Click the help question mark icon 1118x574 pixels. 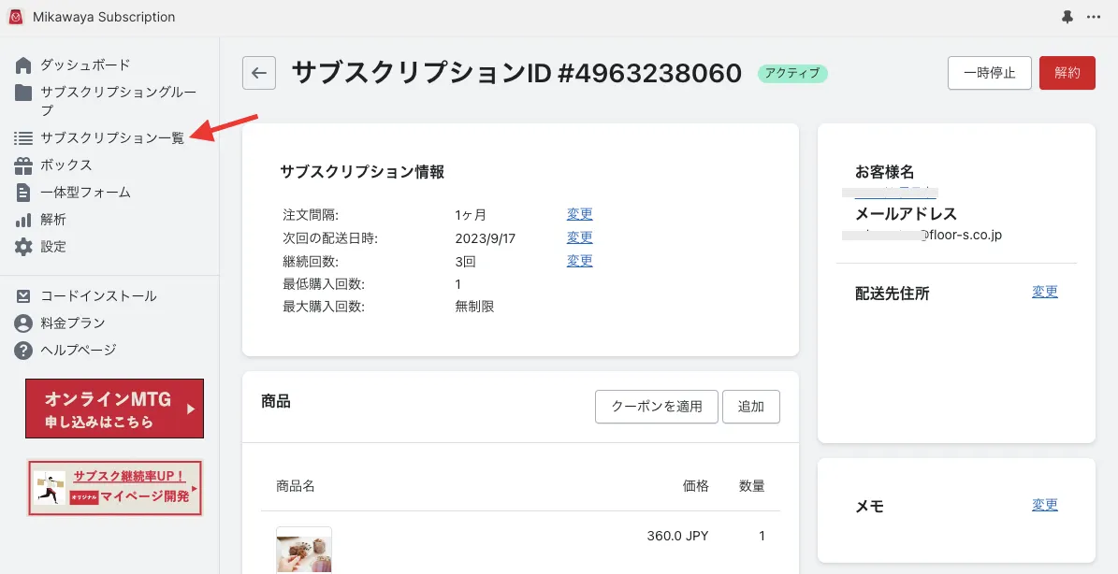click(23, 351)
